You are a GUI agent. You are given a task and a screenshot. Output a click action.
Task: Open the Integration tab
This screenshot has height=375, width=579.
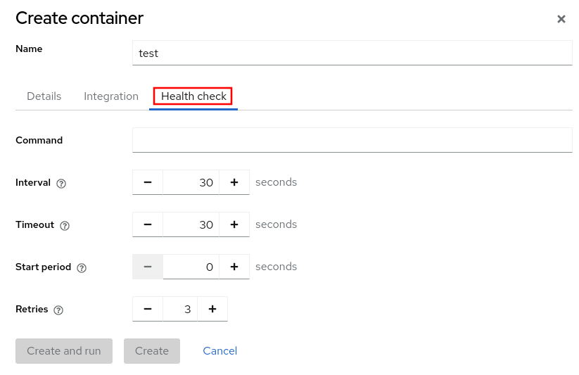pyautogui.click(x=111, y=96)
